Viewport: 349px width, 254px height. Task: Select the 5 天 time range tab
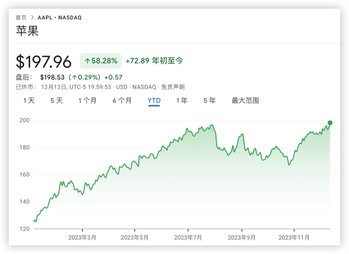[x=57, y=100]
